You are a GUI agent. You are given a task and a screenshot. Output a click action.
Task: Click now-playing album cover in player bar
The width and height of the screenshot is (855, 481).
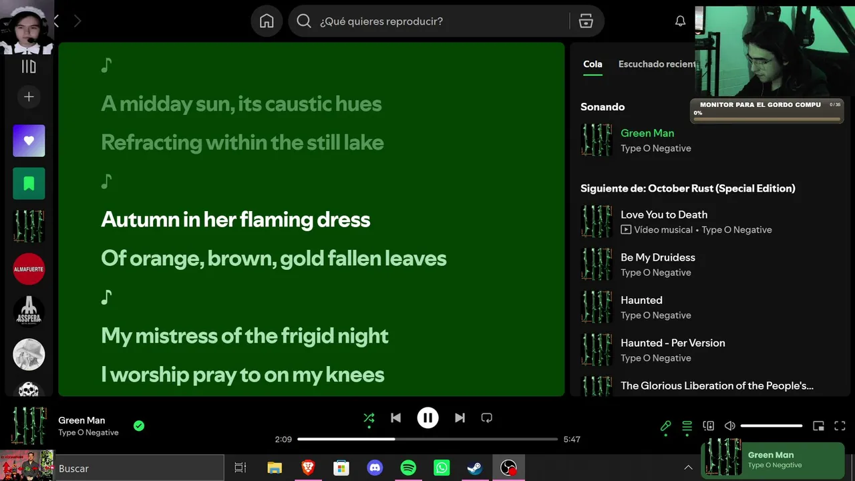29,426
